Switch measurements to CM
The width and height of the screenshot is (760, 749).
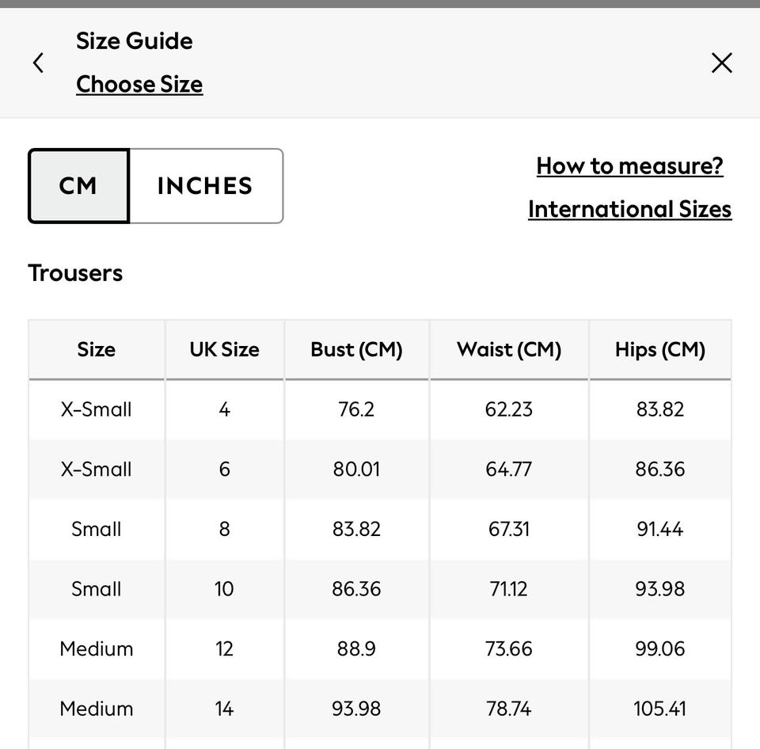[x=78, y=186]
